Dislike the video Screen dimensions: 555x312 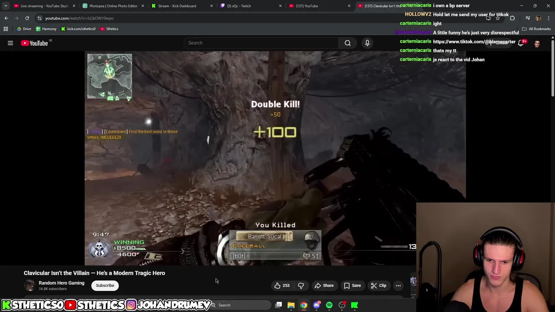(x=301, y=286)
